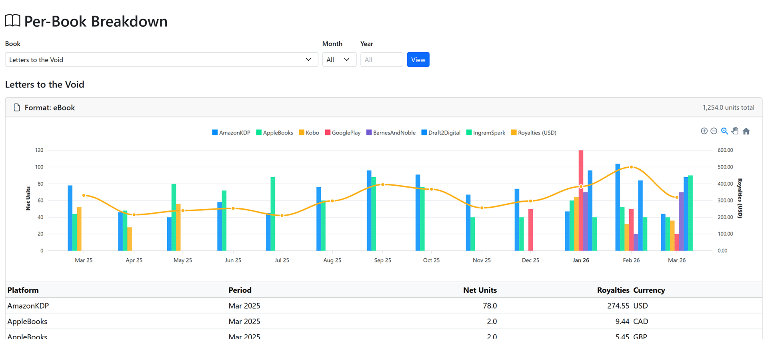Click the AmazonKDP bar for Mar 25
Screen dimensions: 768x339
70,218
